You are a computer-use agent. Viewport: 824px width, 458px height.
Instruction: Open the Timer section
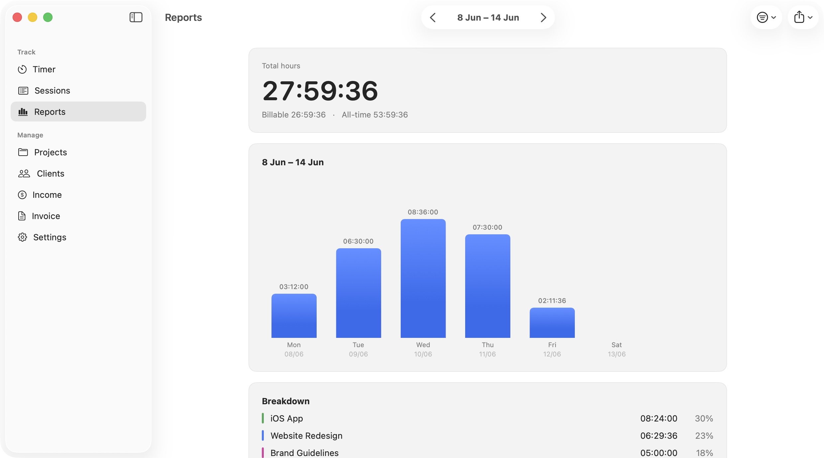(x=78, y=69)
